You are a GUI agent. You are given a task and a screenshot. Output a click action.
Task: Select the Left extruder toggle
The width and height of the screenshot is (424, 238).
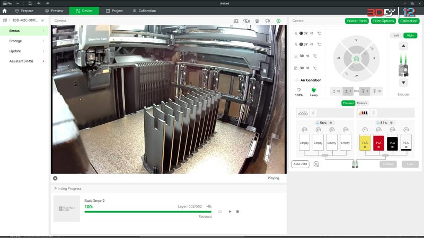396,35
